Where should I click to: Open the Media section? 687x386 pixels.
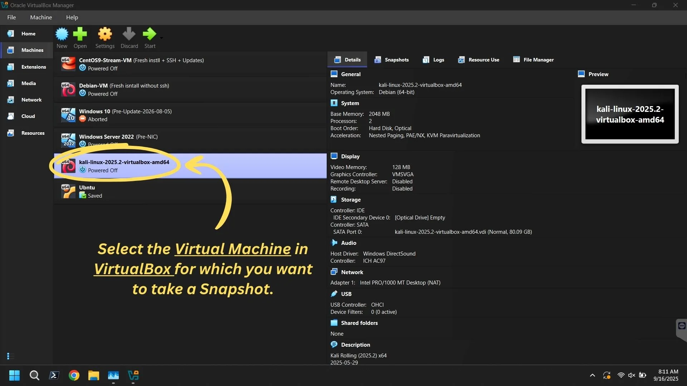[x=29, y=83]
